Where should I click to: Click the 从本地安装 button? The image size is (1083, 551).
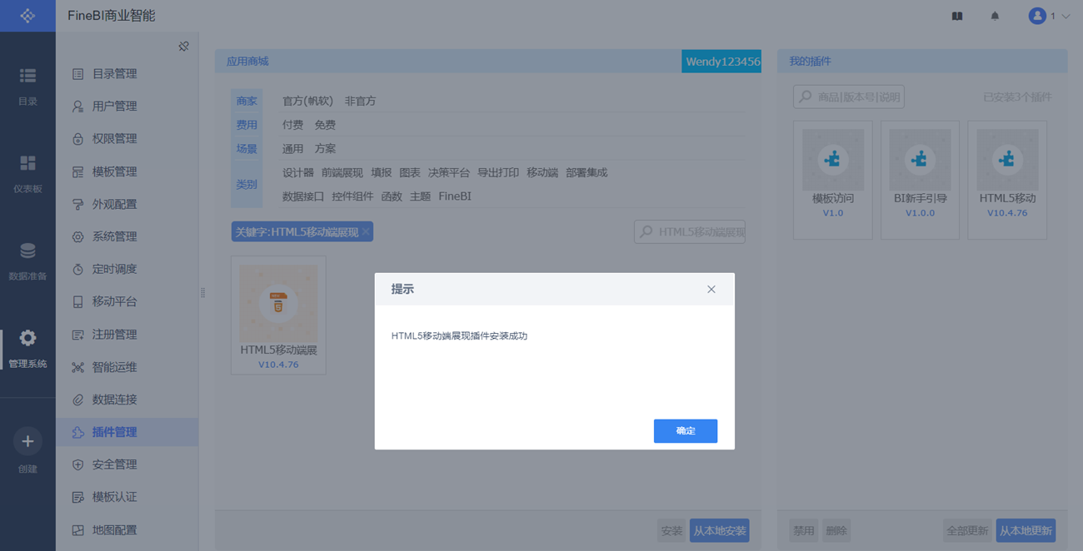click(x=720, y=530)
